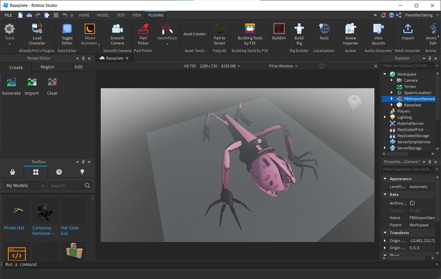Close the Baseplate document tab

(x=127, y=58)
